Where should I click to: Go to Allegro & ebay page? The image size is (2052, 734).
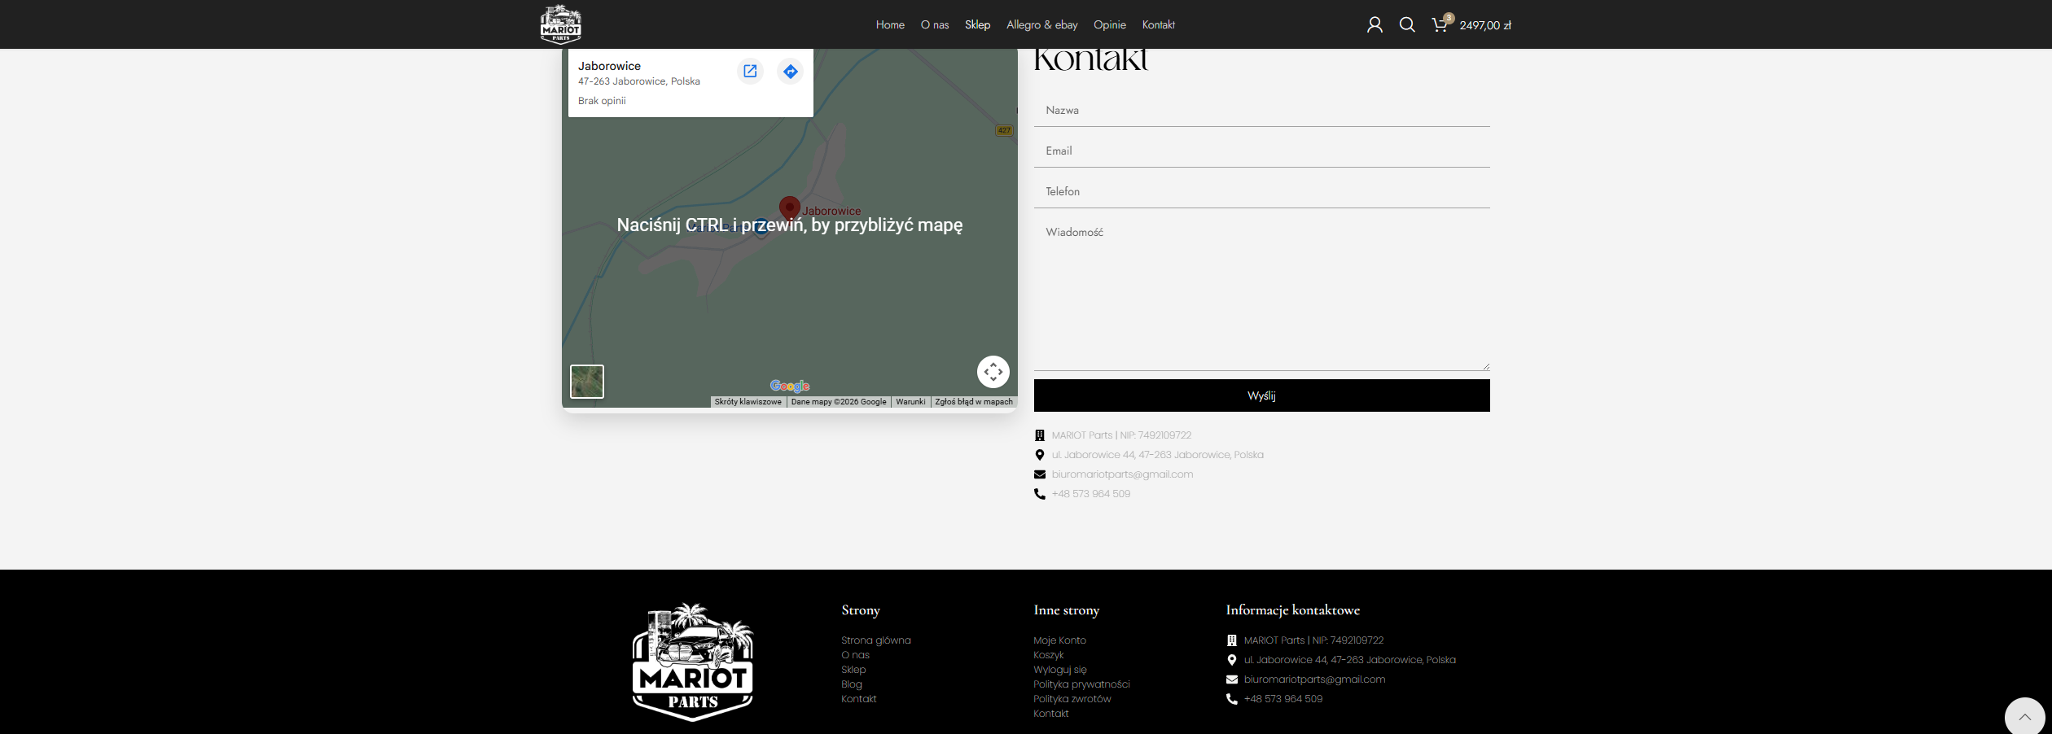[1041, 25]
